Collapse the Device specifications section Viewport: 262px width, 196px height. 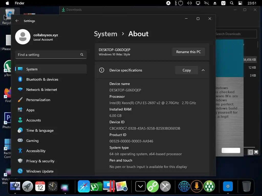click(x=203, y=70)
